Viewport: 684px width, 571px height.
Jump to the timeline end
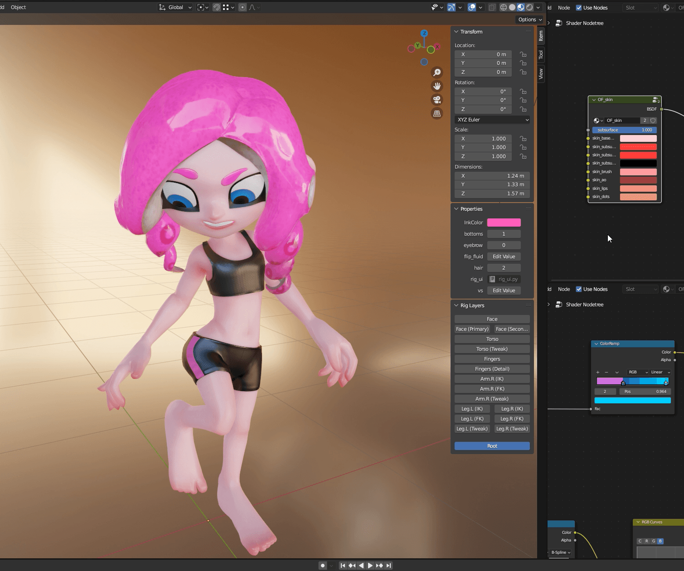pyautogui.click(x=388, y=566)
